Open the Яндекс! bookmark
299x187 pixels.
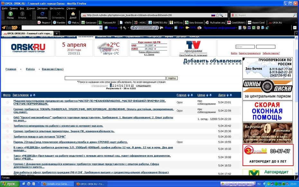pos(44,23)
